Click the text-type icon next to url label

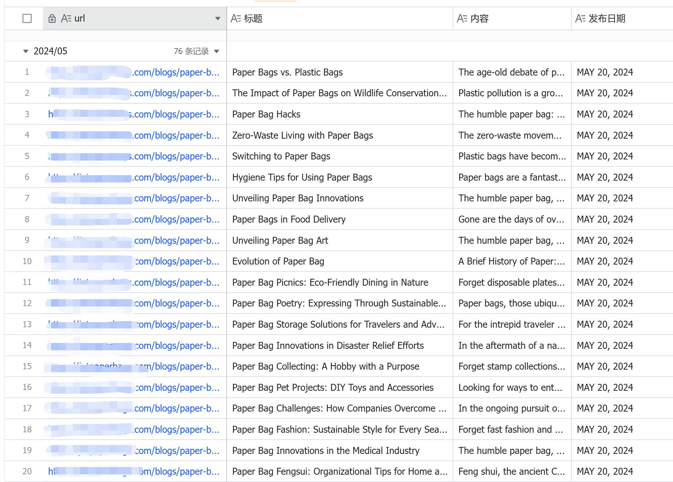pos(66,19)
